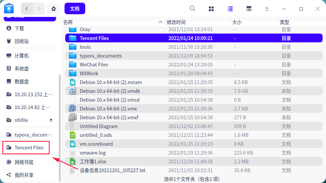Viewport: 326px width, 183px height.
Task: Switch to list view
Action: point(230,9)
